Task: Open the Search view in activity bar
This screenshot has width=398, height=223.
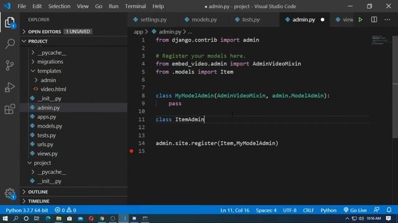Action: click(10, 44)
